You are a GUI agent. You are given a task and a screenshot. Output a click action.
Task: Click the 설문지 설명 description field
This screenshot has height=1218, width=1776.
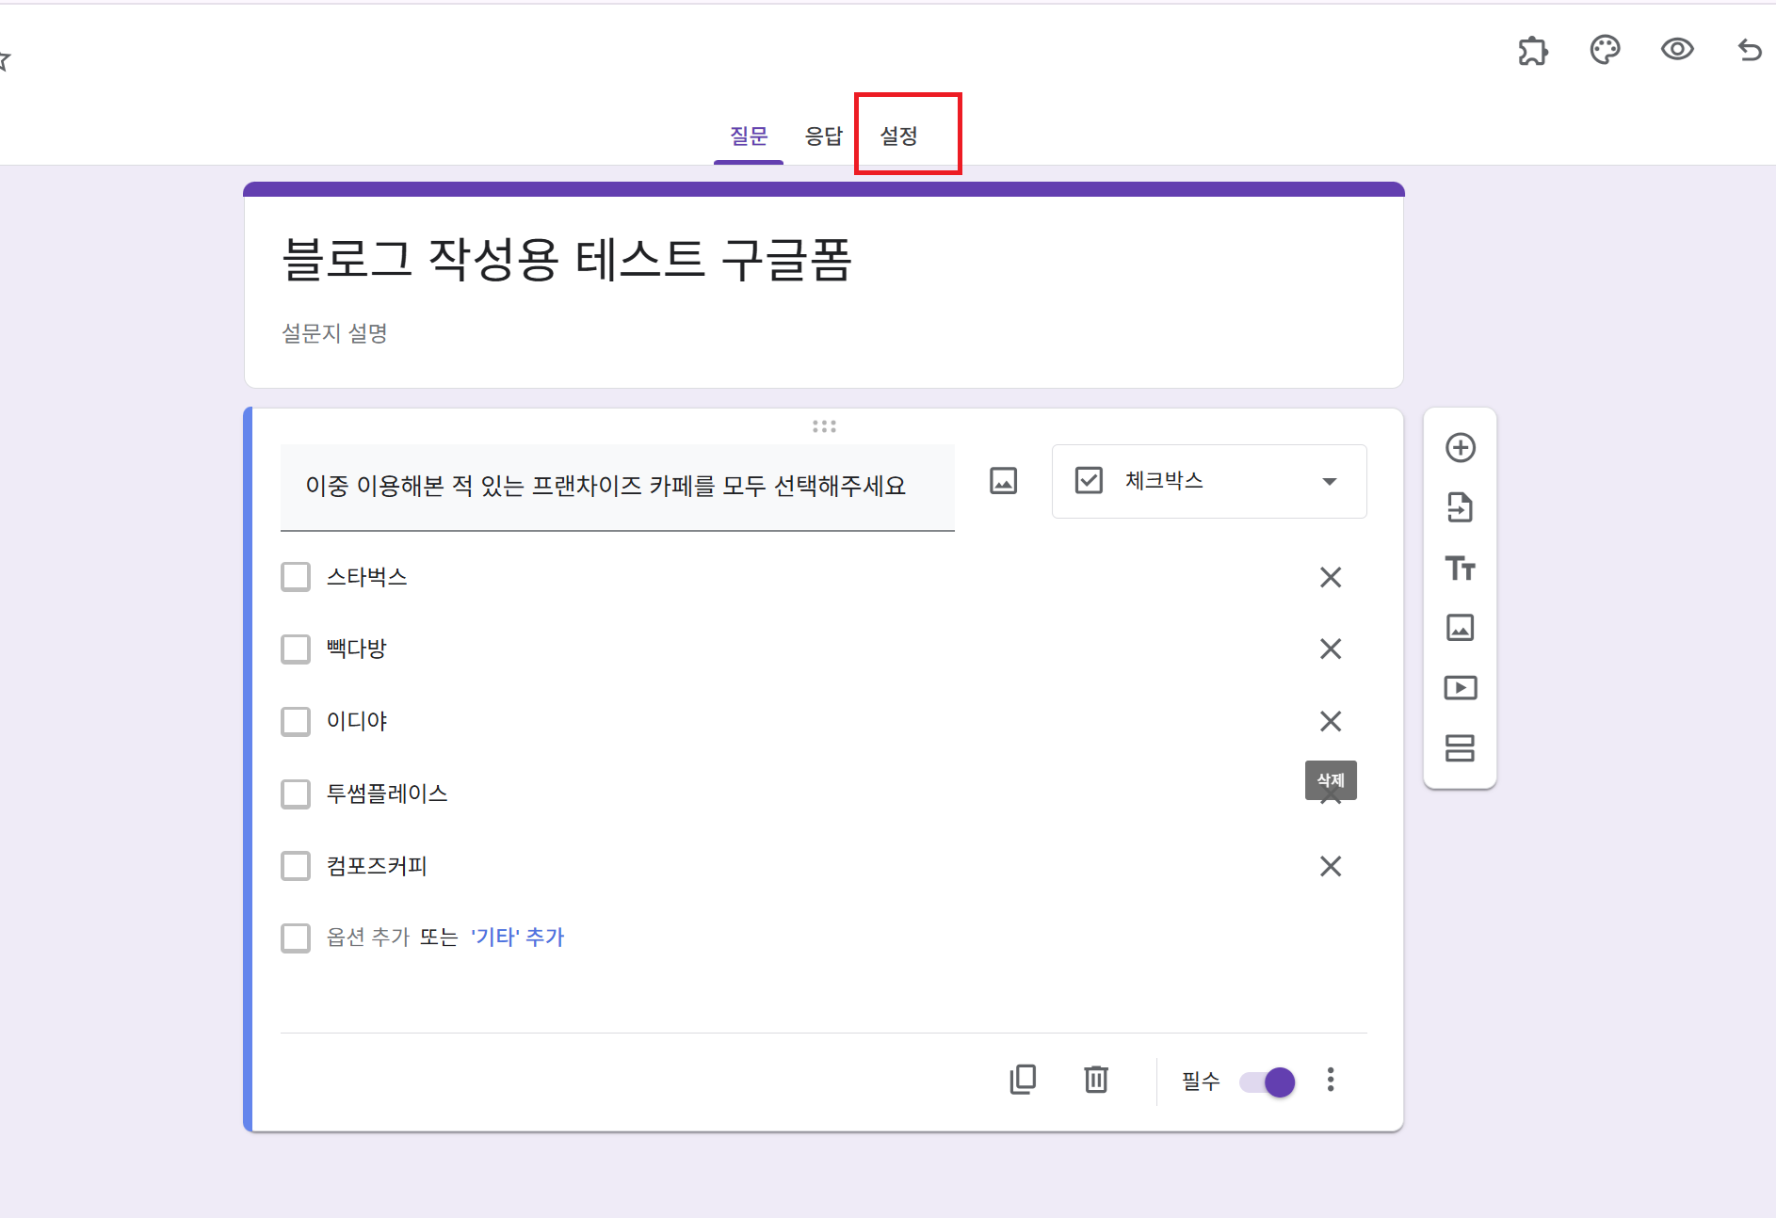pos(334,333)
